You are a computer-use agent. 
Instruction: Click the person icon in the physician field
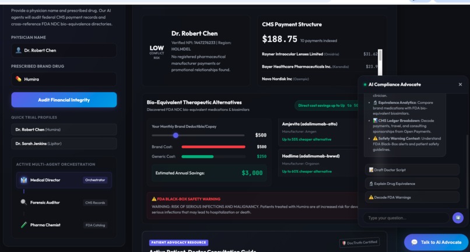(18, 50)
